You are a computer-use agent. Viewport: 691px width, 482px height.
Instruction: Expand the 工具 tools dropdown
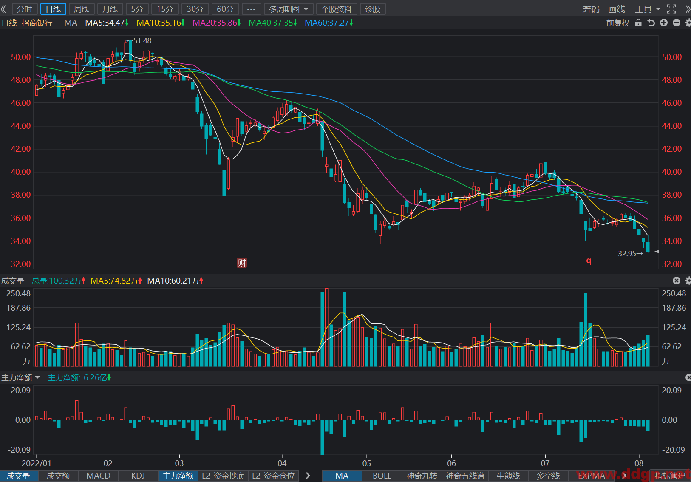tap(648, 9)
